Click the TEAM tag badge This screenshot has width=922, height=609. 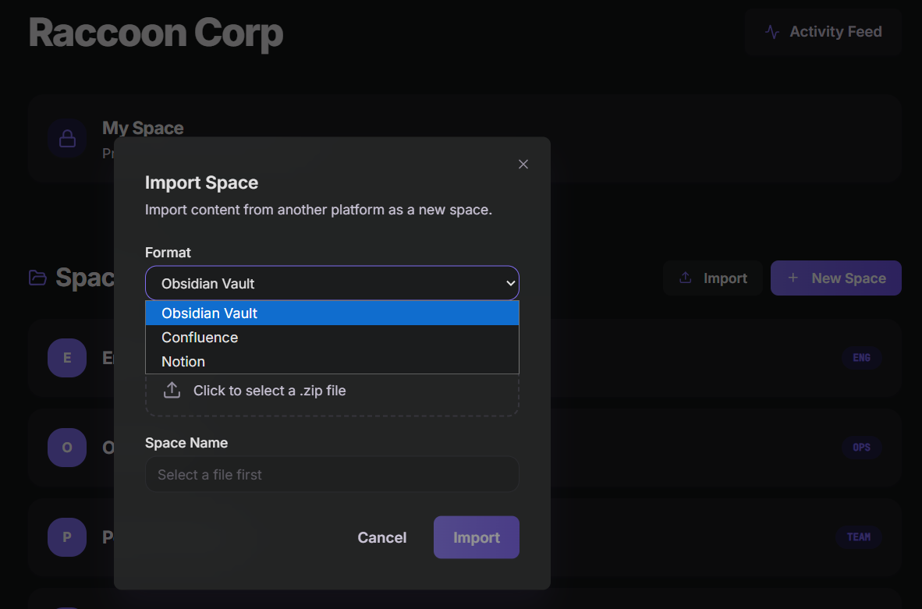(858, 537)
